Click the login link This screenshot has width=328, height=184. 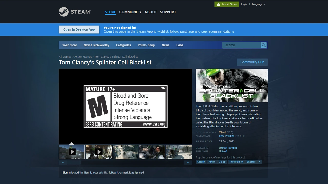pos(244,4)
